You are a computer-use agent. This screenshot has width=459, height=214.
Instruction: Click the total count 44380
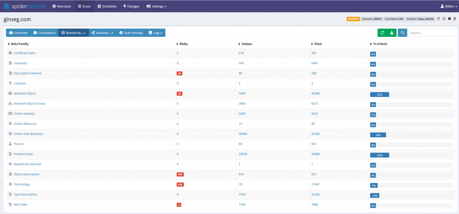(316, 93)
